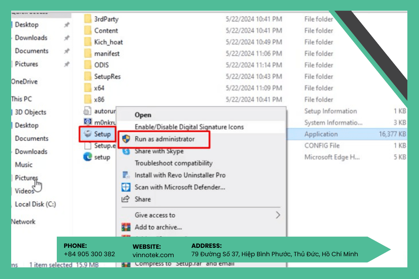
Task: Click the administrator shield icon
Action: tap(126, 139)
